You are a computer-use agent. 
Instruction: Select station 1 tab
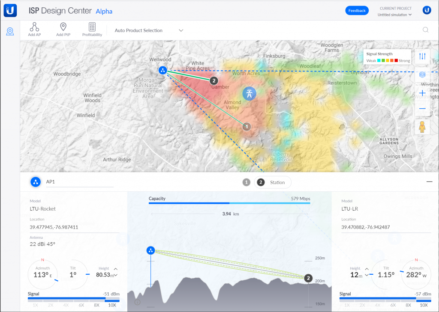point(246,182)
